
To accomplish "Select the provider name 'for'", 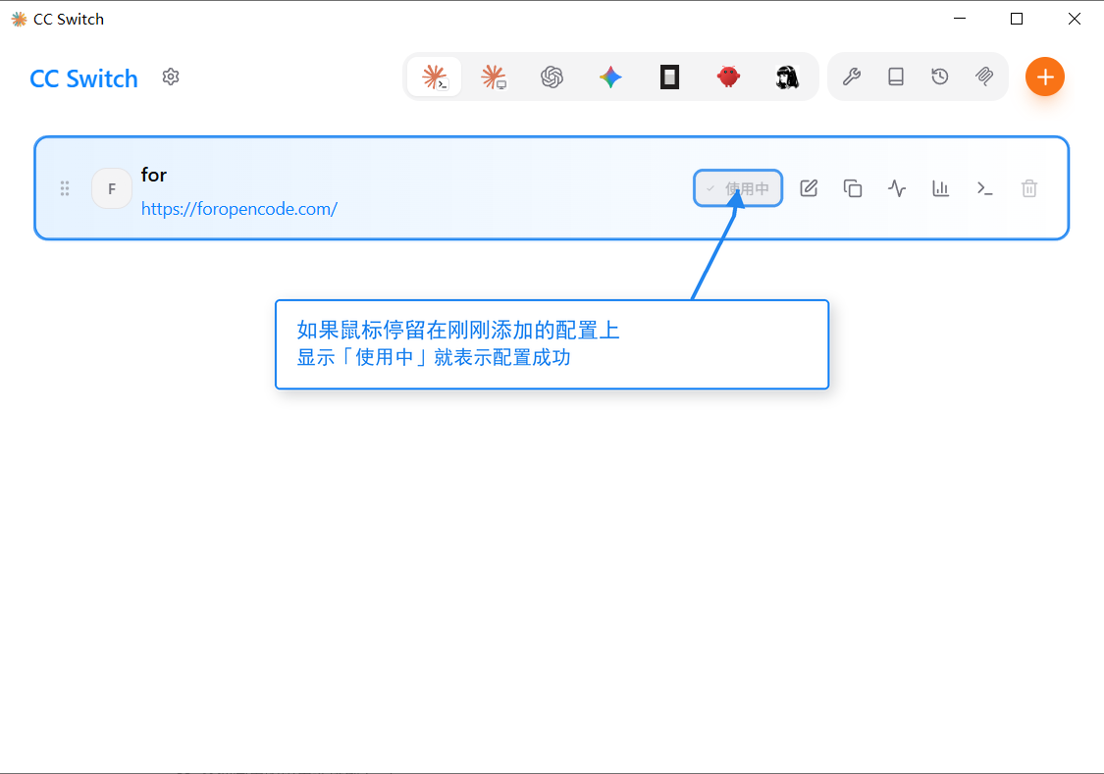I will pyautogui.click(x=153, y=175).
